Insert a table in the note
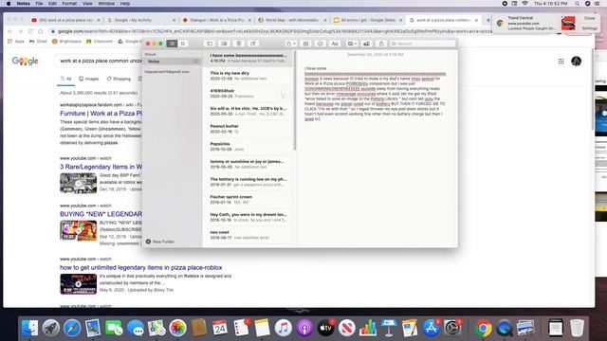The width and height of the screenshot is (607, 341). tap(305, 44)
